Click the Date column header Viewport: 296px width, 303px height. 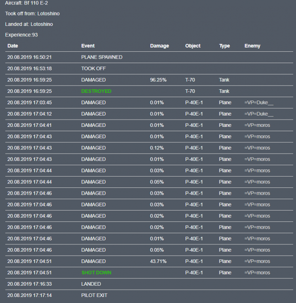pos(13,46)
